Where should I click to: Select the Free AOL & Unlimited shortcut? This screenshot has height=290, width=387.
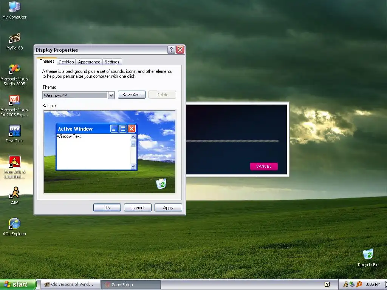[14, 167]
